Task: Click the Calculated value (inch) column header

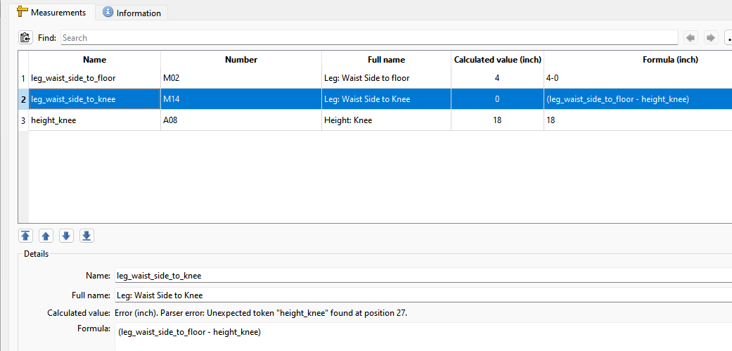Action: pyautogui.click(x=497, y=60)
